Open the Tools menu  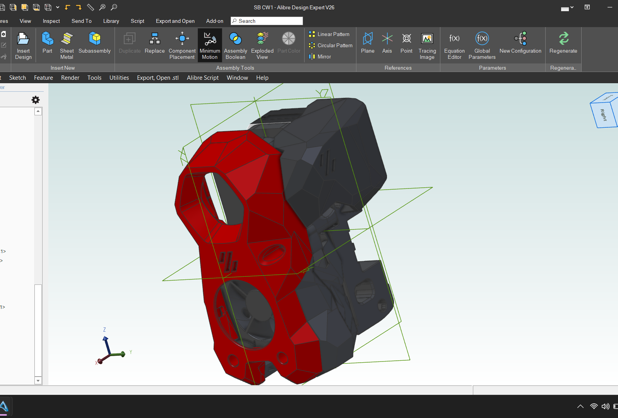pyautogui.click(x=94, y=78)
